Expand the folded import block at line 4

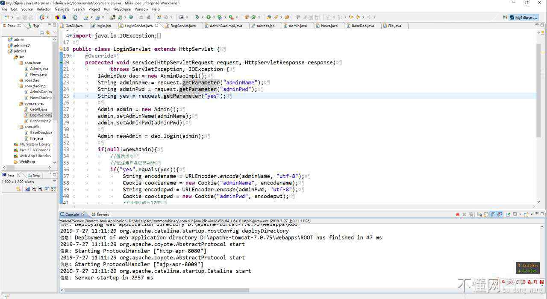70,36
